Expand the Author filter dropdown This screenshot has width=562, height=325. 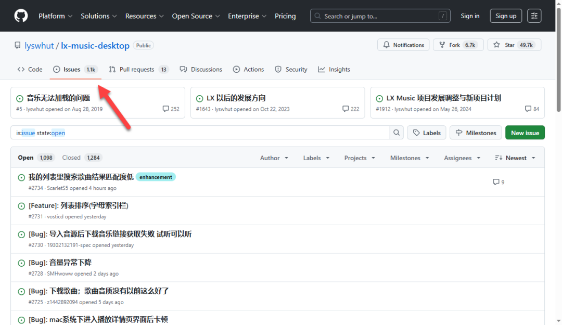pyautogui.click(x=273, y=158)
